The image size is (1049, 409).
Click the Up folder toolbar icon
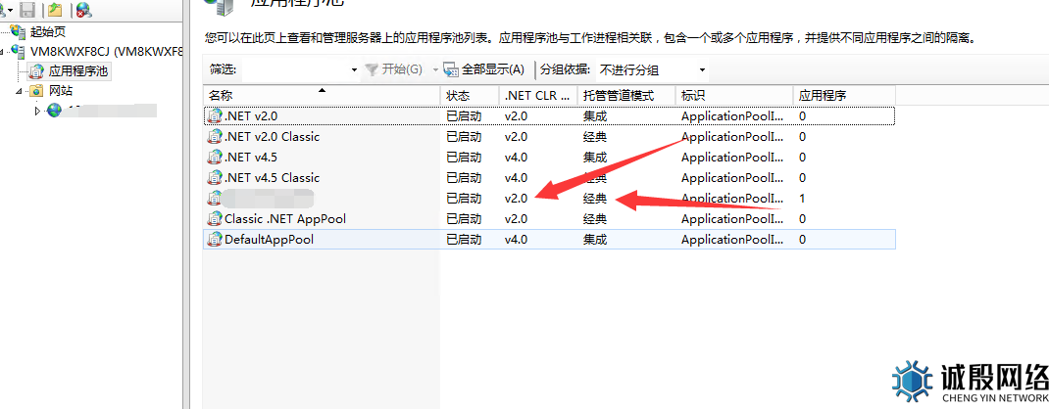tap(56, 9)
